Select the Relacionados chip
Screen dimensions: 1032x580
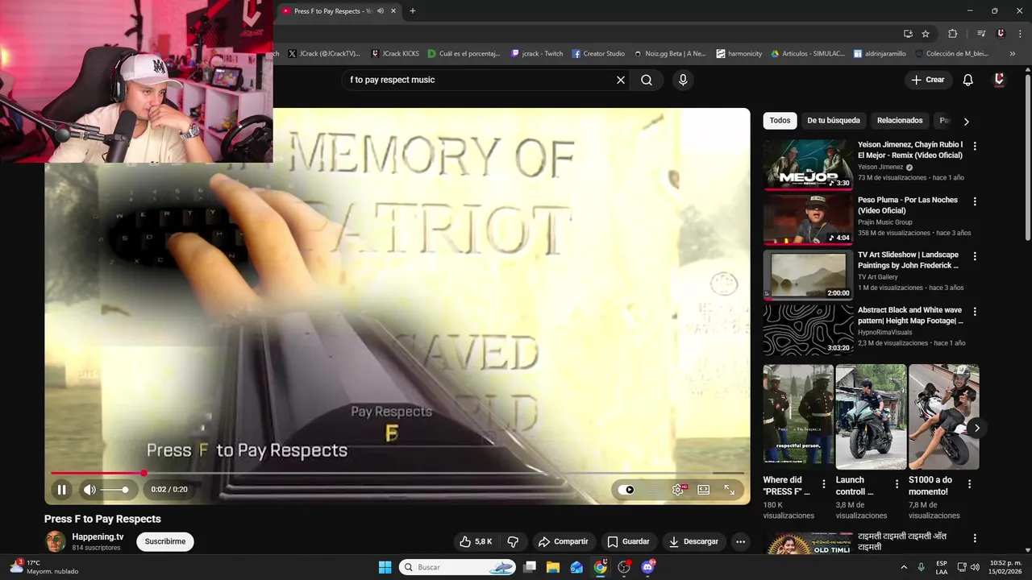[x=900, y=121]
